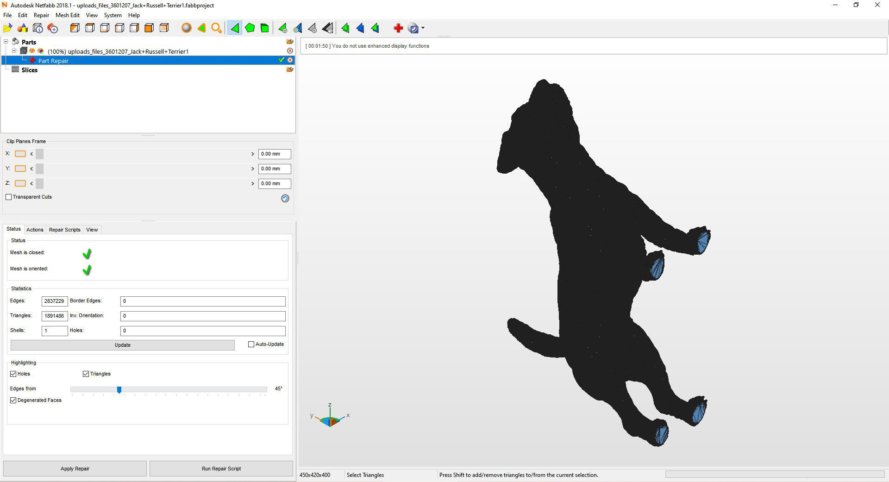
Task: Enable the Auto-Update checkbox
Action: [251, 344]
